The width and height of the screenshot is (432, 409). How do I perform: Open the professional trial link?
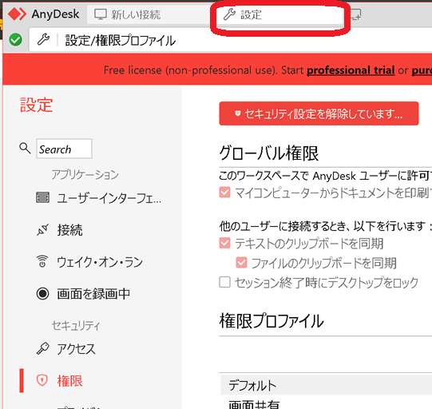point(351,70)
